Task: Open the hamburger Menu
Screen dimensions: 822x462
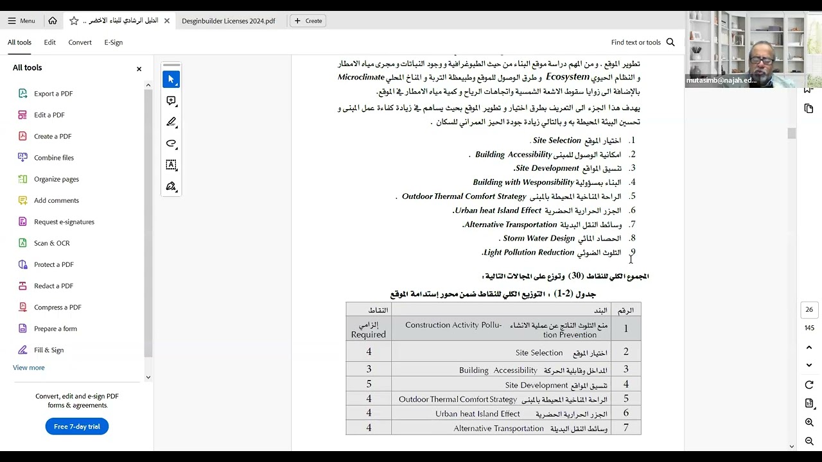Action: [x=22, y=21]
